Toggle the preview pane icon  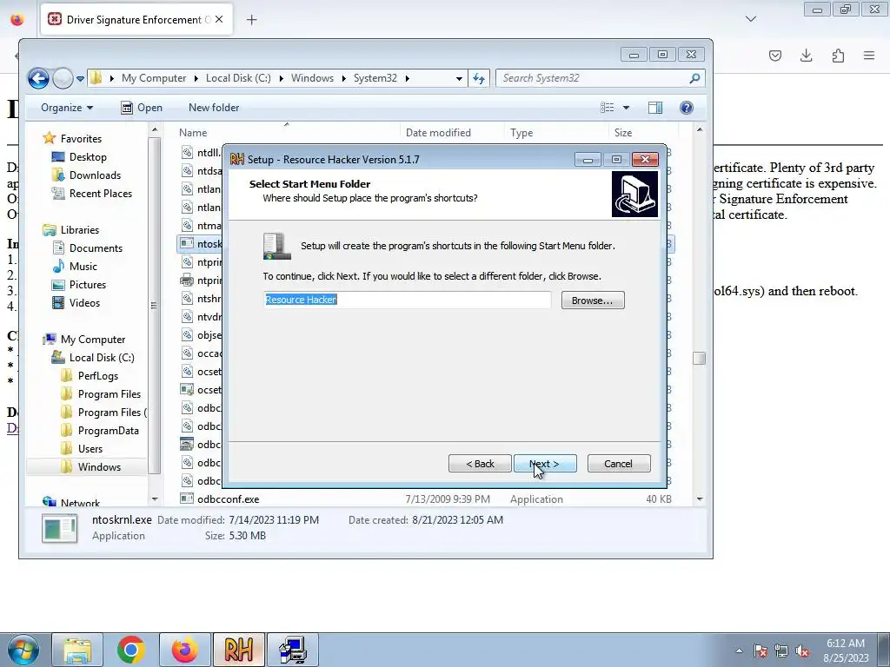point(655,107)
